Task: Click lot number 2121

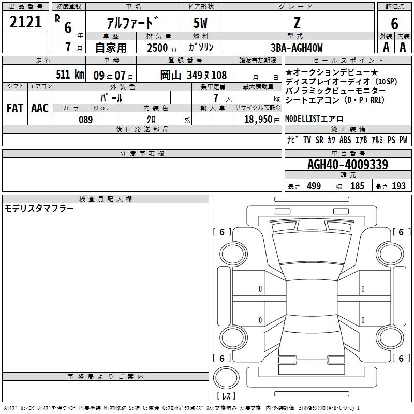Action: click(x=25, y=22)
